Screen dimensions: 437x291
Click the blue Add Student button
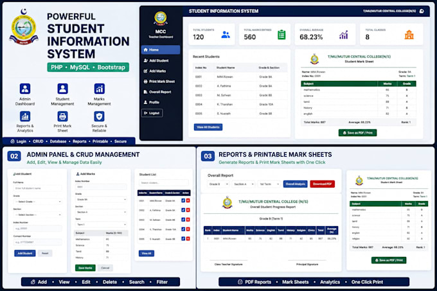click(x=25, y=253)
